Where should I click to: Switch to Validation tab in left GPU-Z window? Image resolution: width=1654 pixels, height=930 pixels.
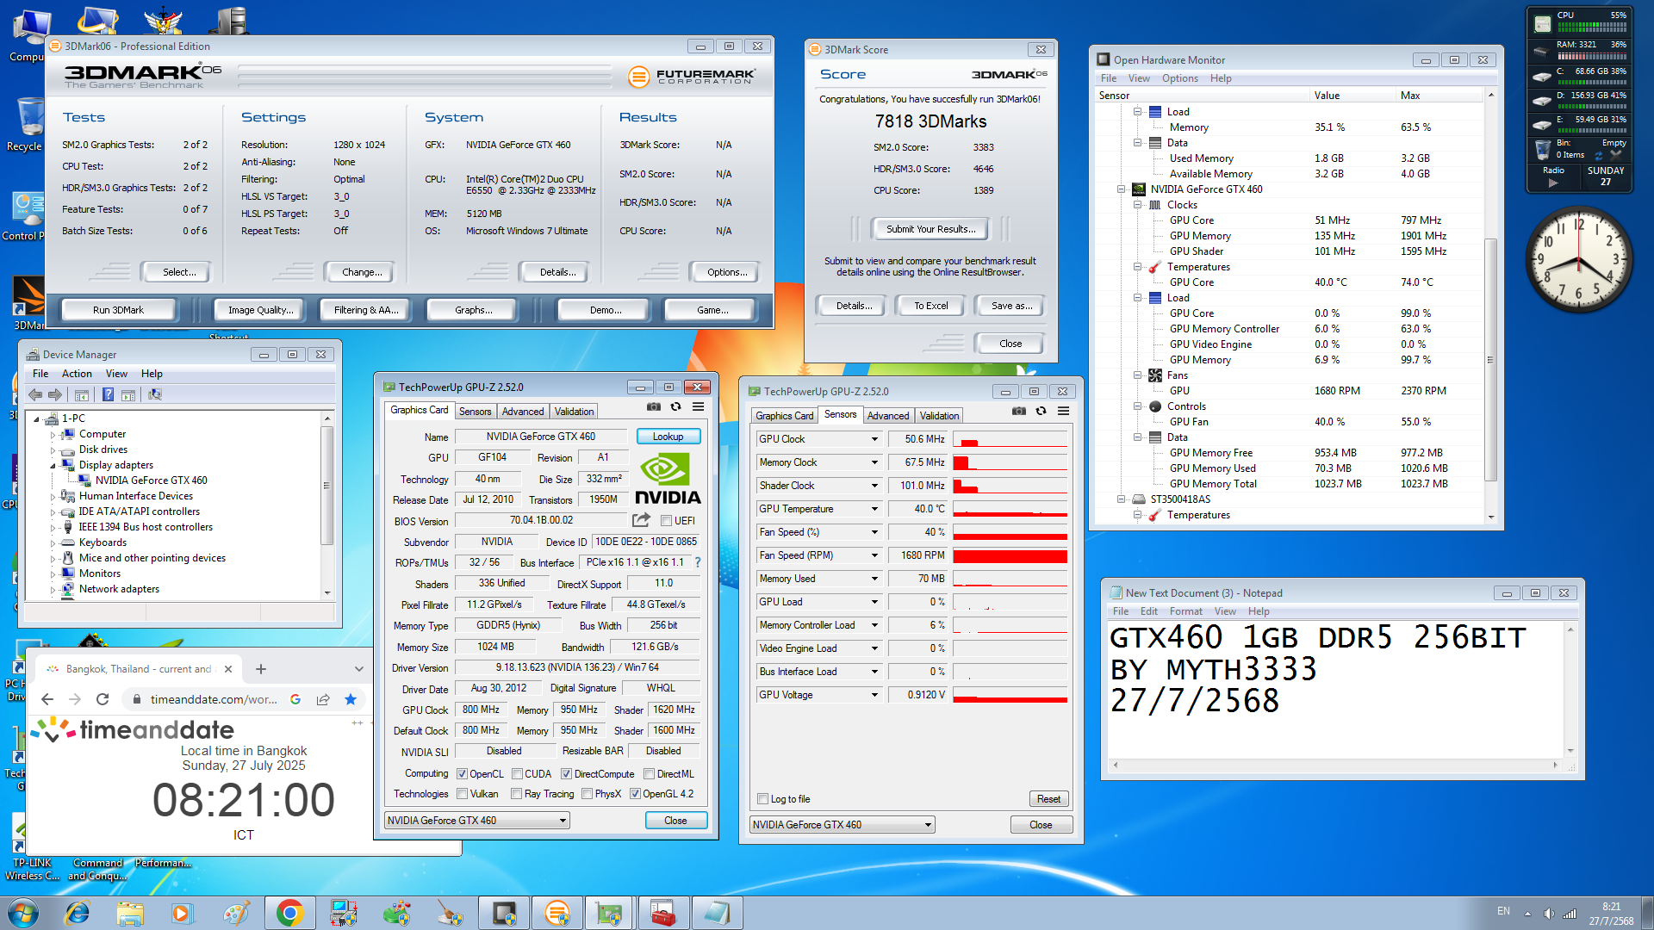click(x=574, y=412)
